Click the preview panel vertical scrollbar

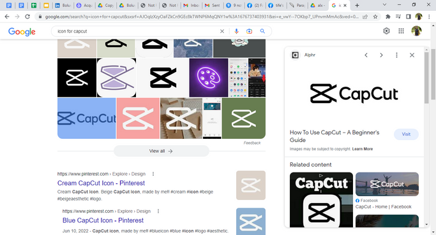click(x=426, y=78)
